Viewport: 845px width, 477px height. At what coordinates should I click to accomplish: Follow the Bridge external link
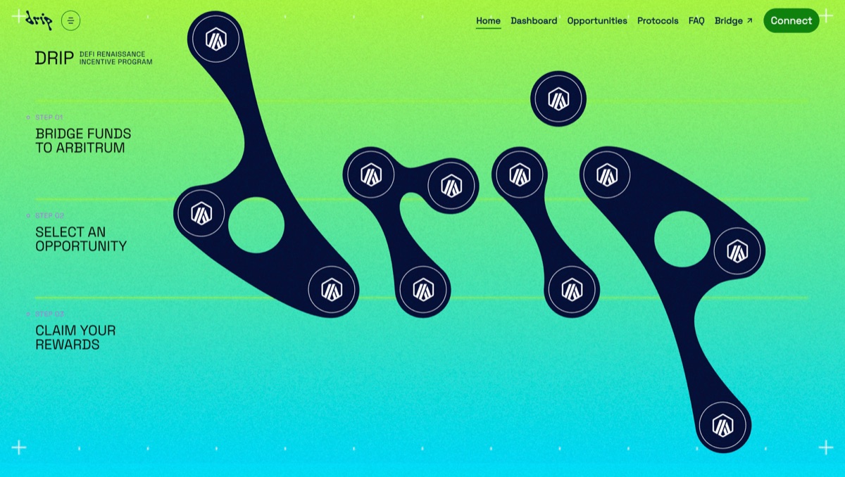tap(734, 20)
